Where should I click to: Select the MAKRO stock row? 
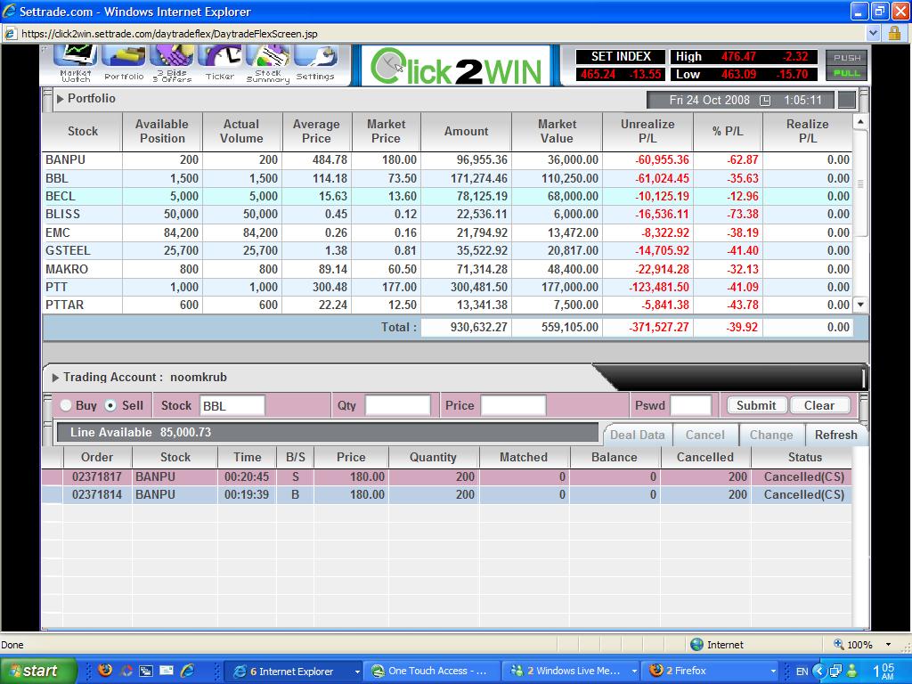447,269
